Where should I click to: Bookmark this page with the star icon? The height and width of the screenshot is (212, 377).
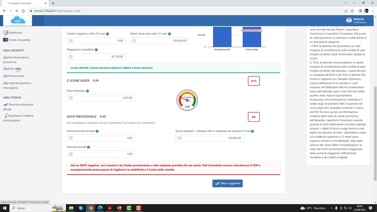click(352, 11)
